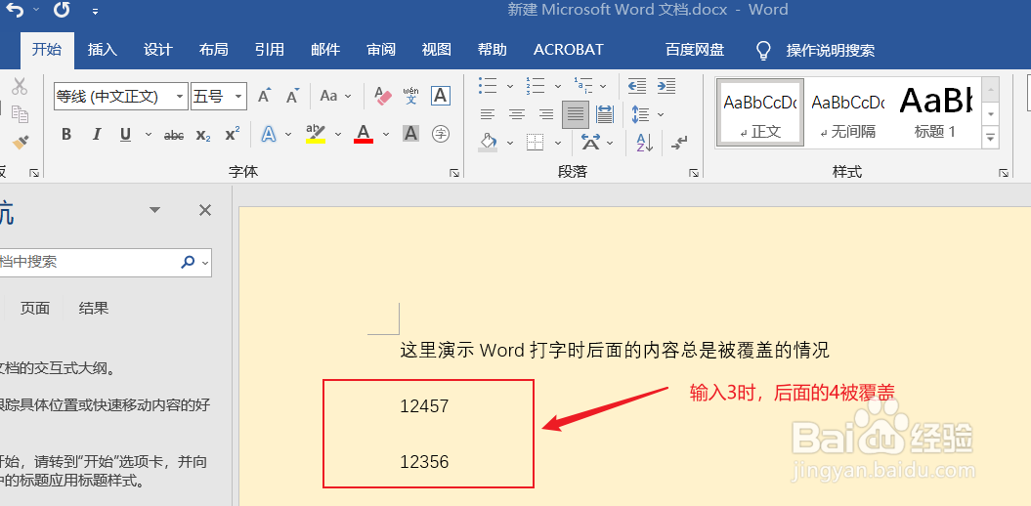Click the enclosed character 字 icon
The width and height of the screenshot is (1031, 506).
(x=441, y=134)
